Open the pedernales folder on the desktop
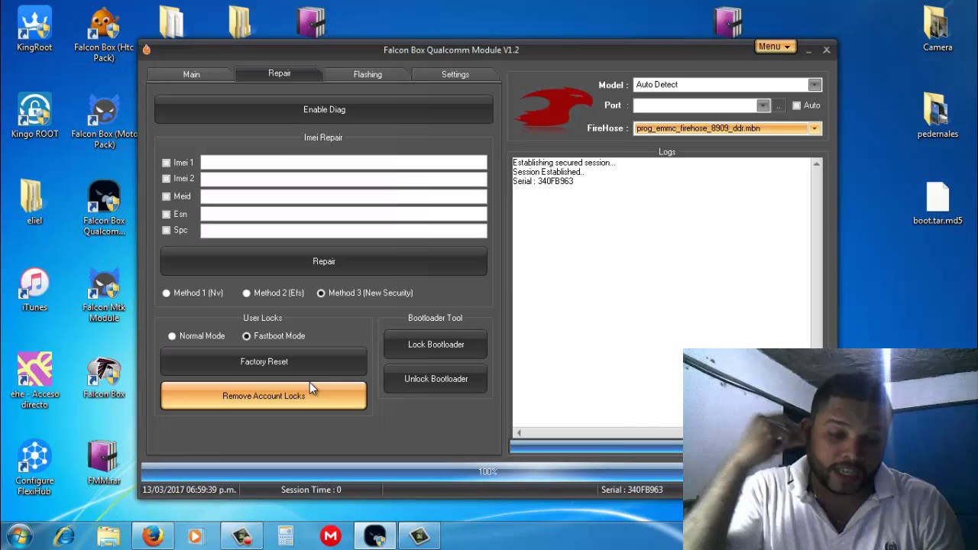Screen dimensions: 978x550 [x=938, y=116]
